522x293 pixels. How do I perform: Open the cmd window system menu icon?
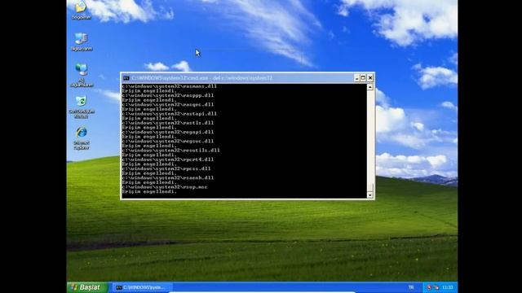click(x=126, y=78)
